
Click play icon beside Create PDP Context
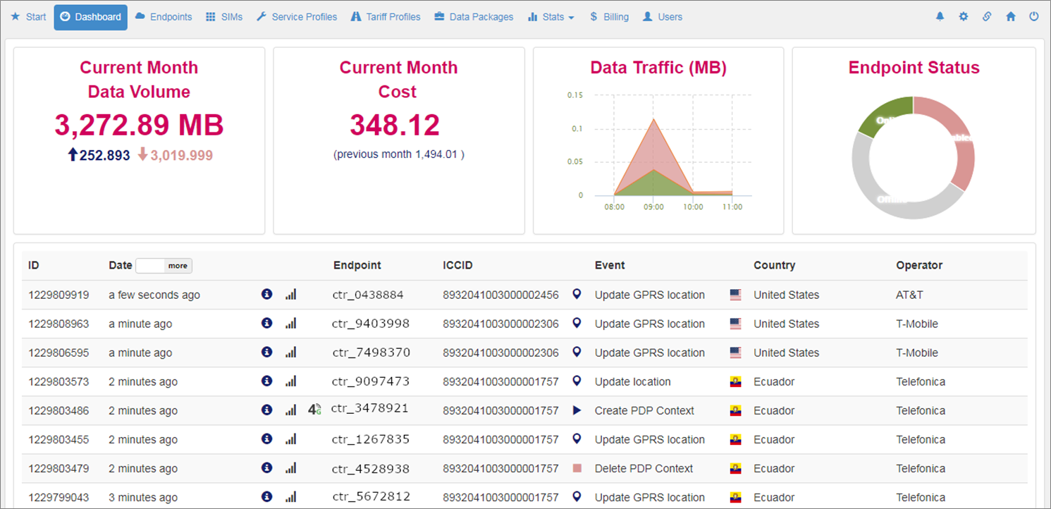pos(577,410)
